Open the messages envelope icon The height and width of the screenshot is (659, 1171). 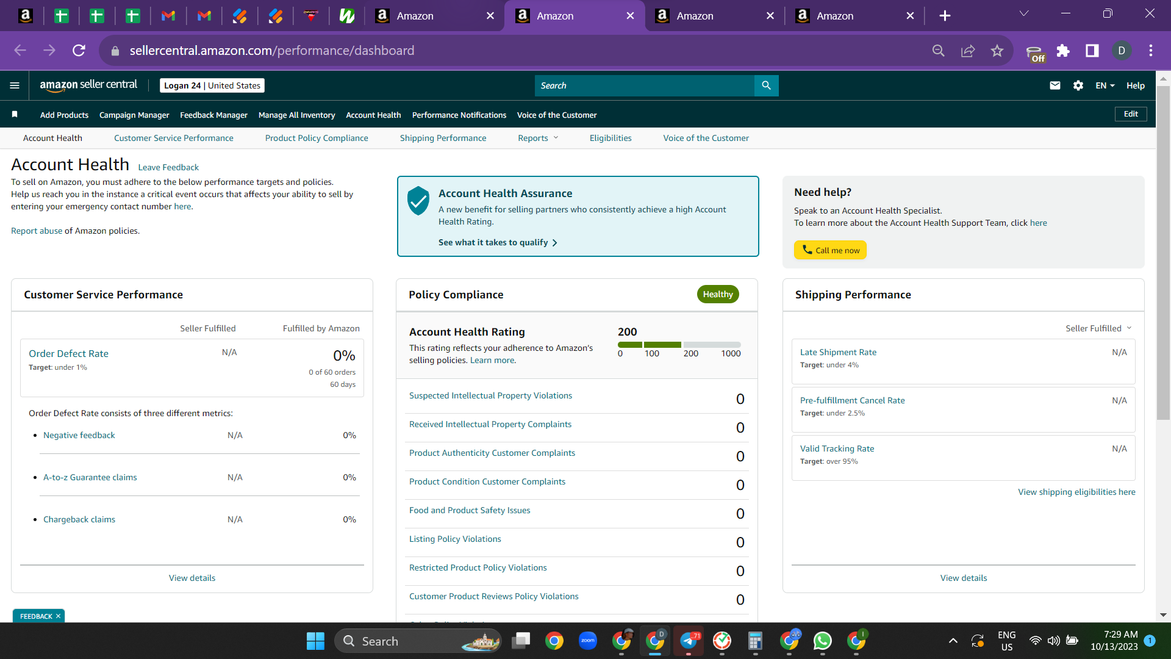pyautogui.click(x=1055, y=85)
